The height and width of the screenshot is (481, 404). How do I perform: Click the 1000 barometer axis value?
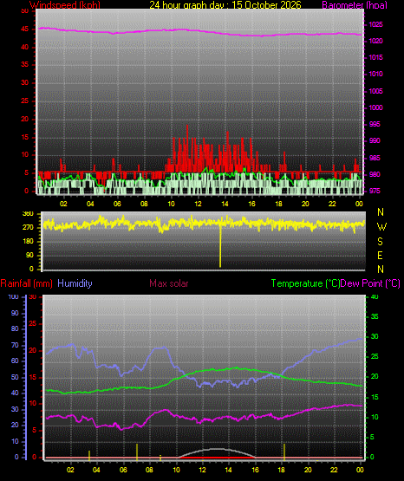pos(375,108)
